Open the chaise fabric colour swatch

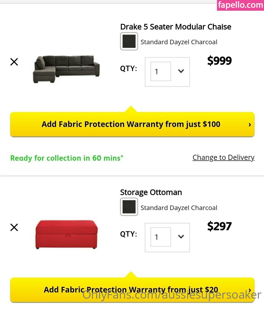(x=129, y=41)
